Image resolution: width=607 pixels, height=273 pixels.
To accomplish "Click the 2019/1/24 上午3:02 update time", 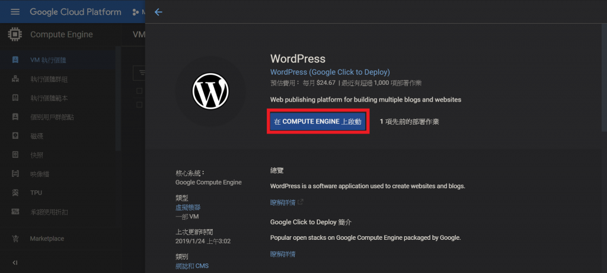I will click(203, 241).
